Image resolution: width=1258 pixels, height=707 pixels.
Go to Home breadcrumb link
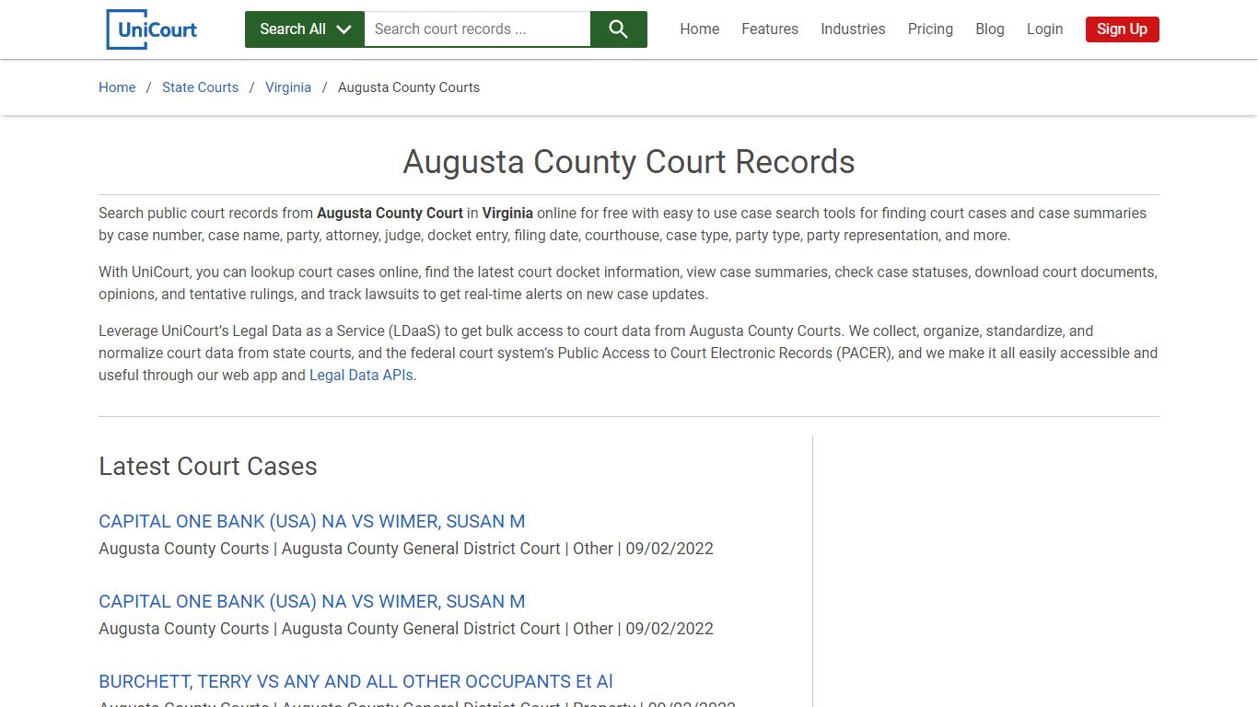[117, 87]
